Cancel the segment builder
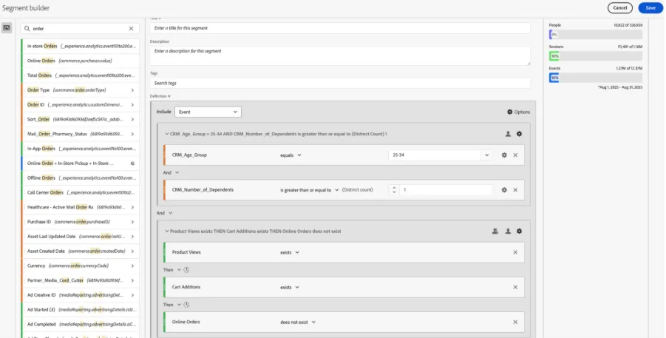 pos(619,7)
